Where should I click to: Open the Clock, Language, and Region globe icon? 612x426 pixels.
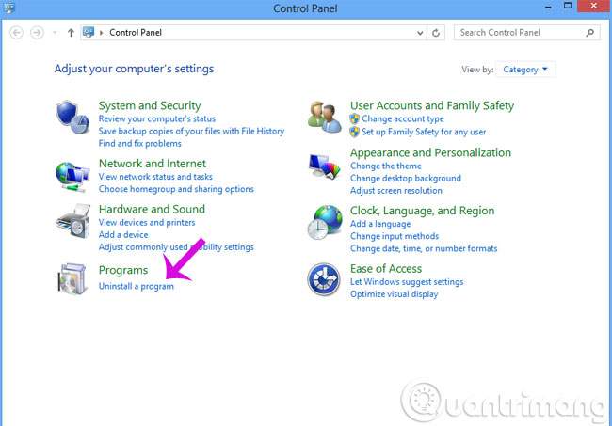click(325, 222)
